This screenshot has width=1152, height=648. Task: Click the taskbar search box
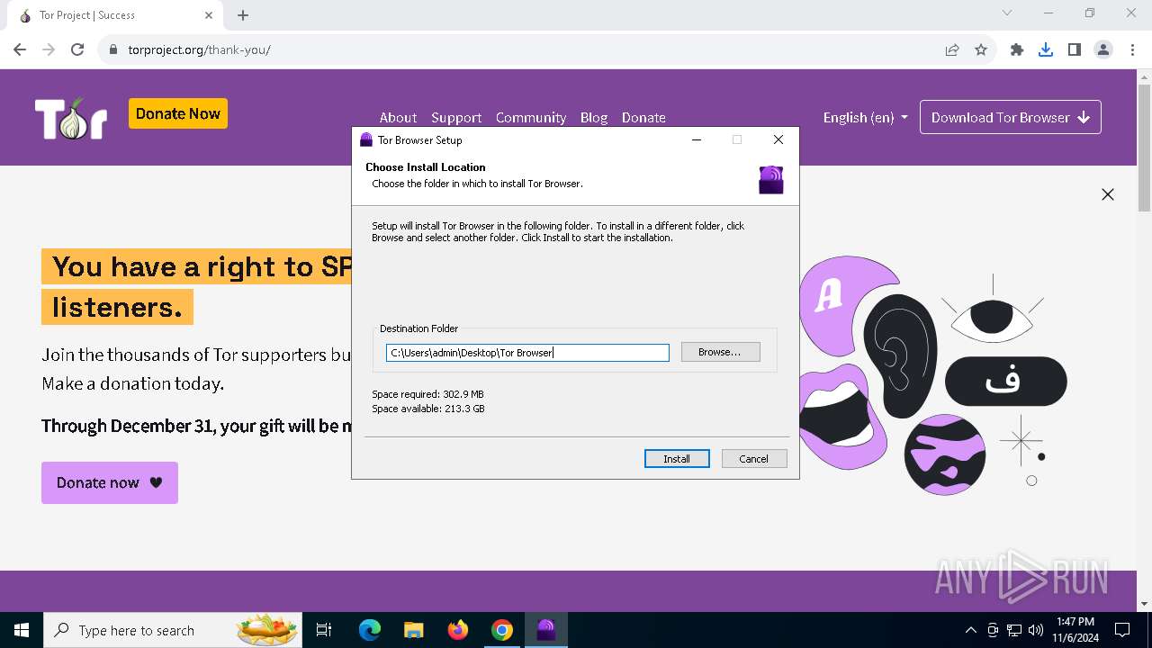coord(173,630)
